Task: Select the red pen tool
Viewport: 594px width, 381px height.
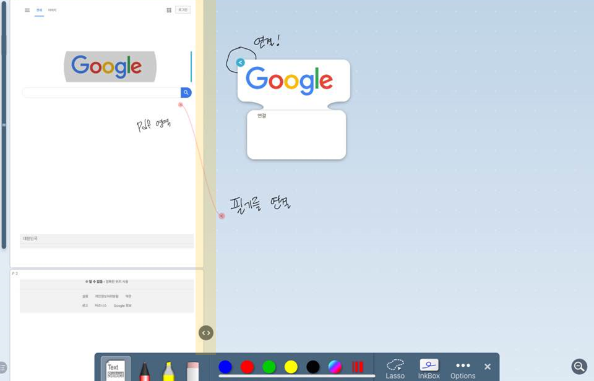Action: click(144, 371)
